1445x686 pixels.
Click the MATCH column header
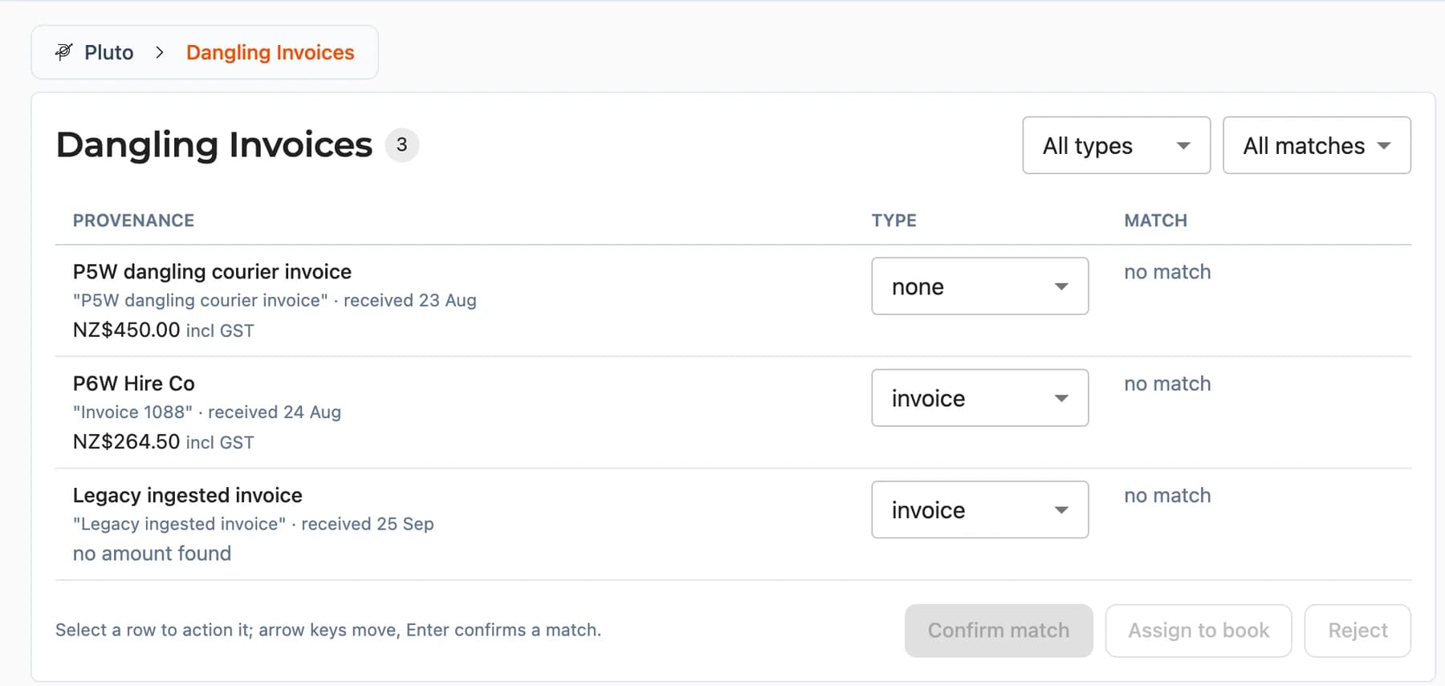coord(1155,221)
